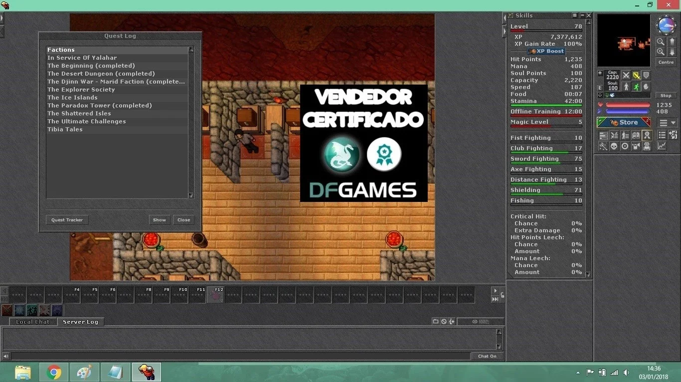
Task: Open File Explorer from taskbar
Action: click(23, 372)
